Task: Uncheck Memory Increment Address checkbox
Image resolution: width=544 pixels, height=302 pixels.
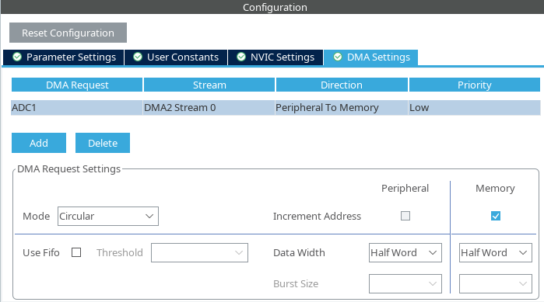Action: pos(496,216)
